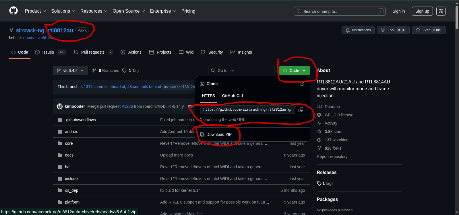Open the astsam/rtl8812au fork source link
This screenshot has height=215, width=459.
[x=40, y=38]
